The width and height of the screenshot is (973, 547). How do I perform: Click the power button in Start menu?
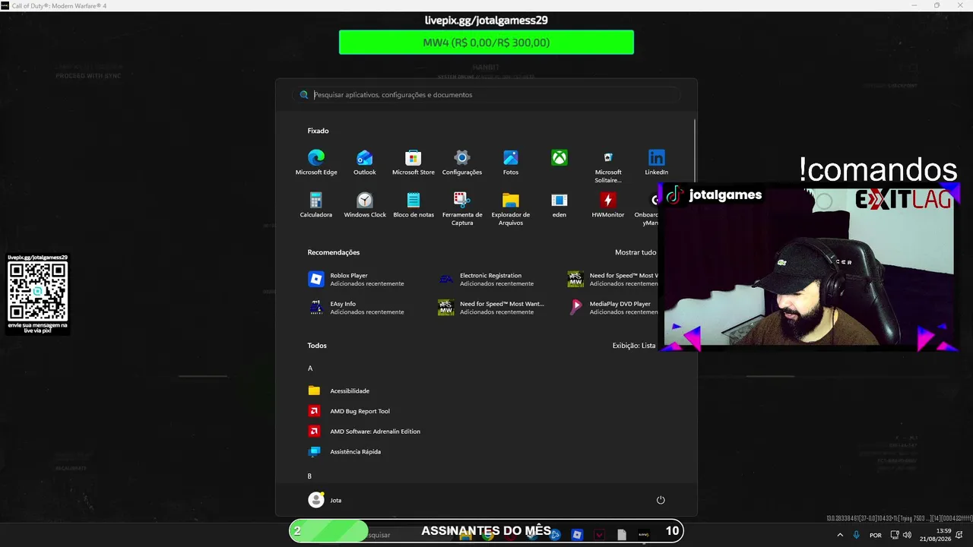[x=661, y=500]
